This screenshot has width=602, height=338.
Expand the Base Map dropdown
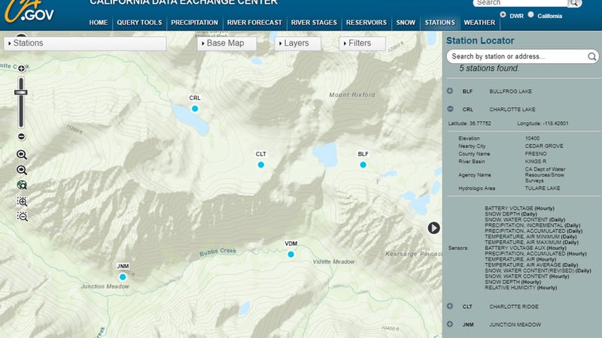click(227, 44)
